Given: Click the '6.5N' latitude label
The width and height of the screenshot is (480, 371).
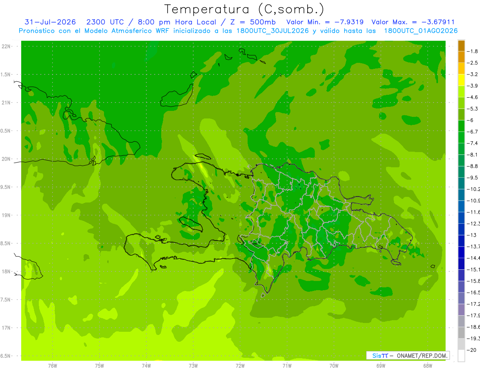Looking at the screenshot, I should (6, 356).
